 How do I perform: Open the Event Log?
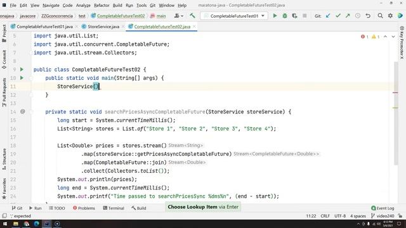[383, 208]
